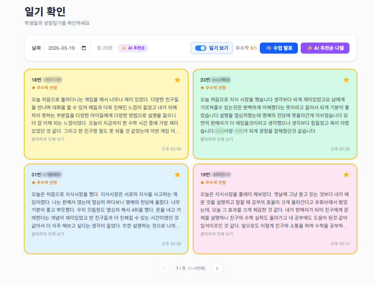Click the 수업 발표 button
The width and height of the screenshot is (375, 285).
point(278,48)
